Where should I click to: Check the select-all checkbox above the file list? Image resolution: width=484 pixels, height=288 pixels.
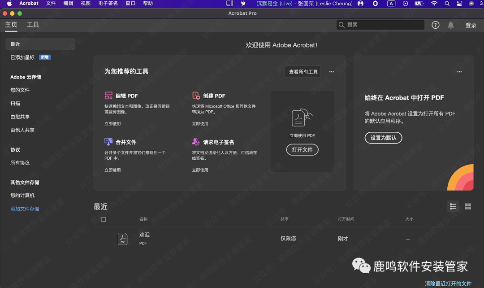tap(104, 219)
